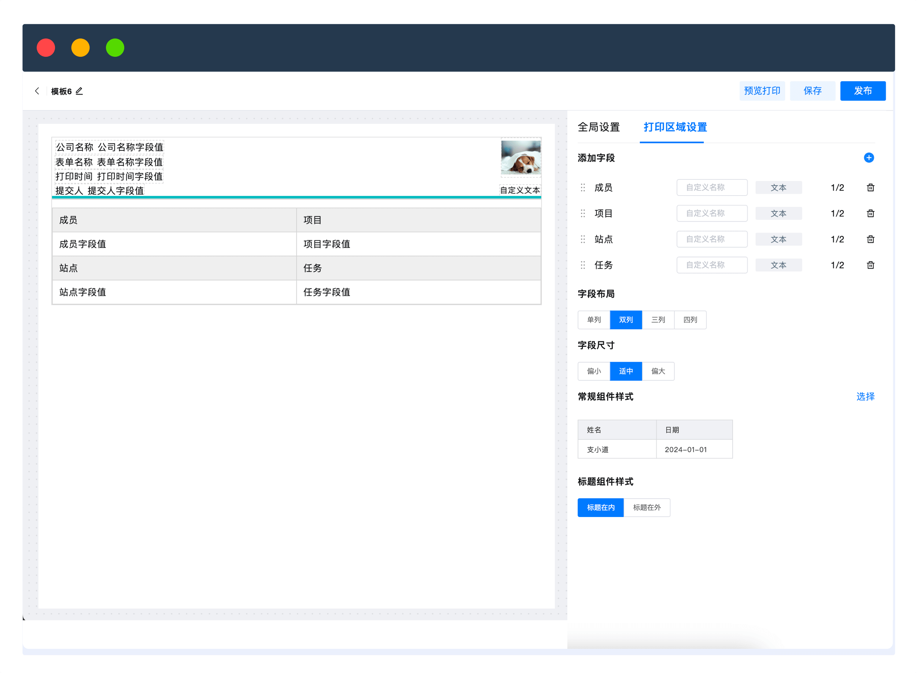
Task: Open the 1/2 width selector for 项目
Action: tap(837, 213)
